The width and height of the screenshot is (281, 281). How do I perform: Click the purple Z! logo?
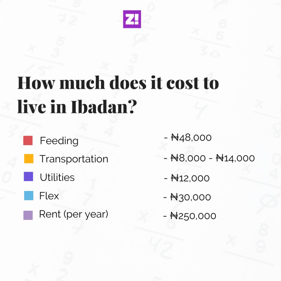click(132, 19)
